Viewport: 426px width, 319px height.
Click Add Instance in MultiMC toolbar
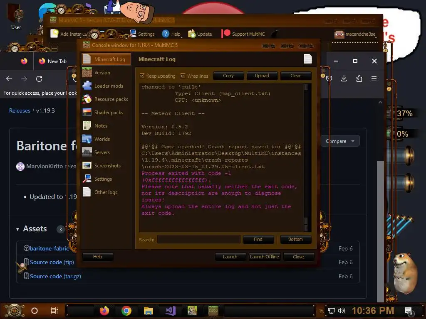click(x=69, y=34)
